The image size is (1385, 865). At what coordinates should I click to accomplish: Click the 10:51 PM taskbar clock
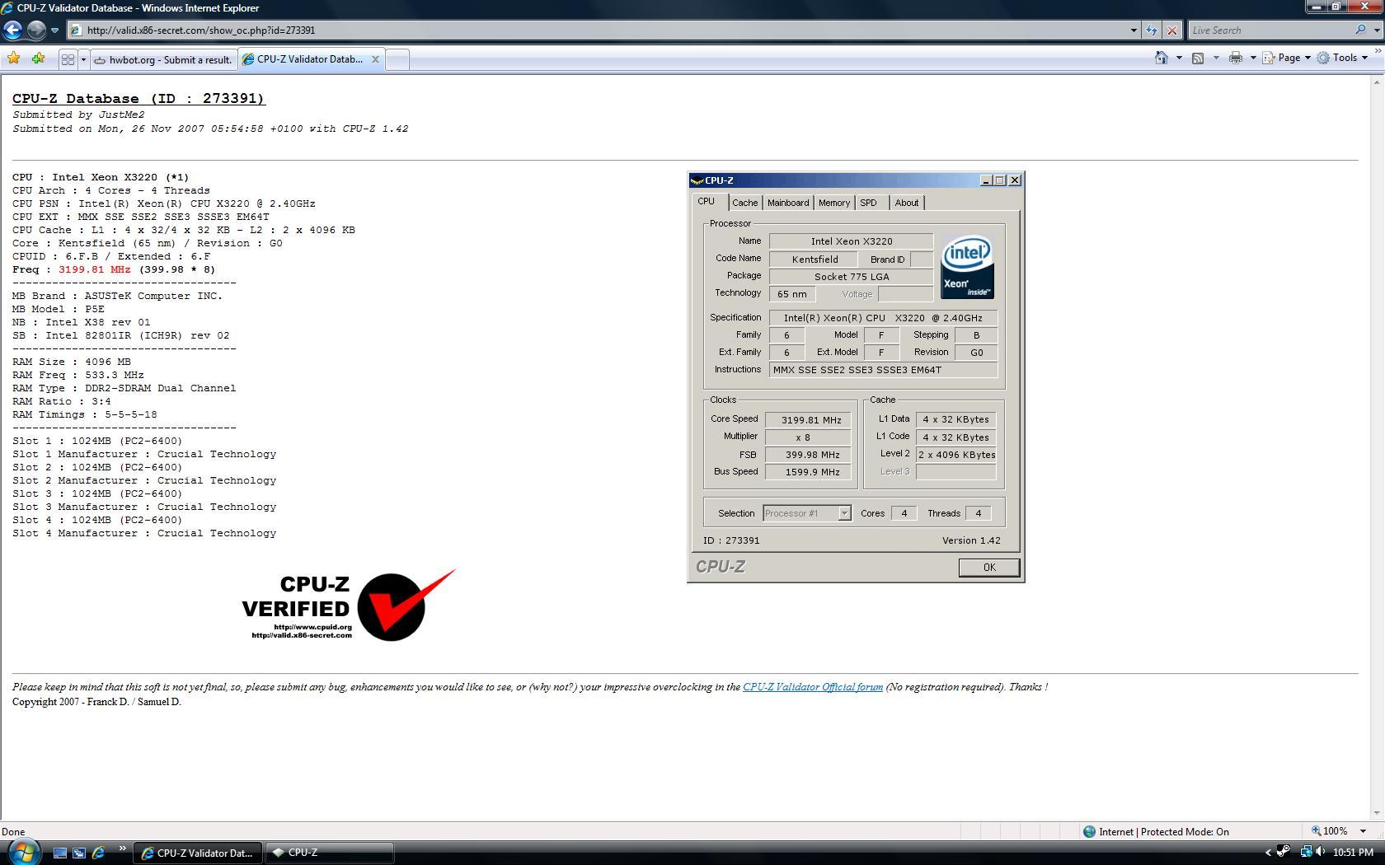[x=1353, y=853]
